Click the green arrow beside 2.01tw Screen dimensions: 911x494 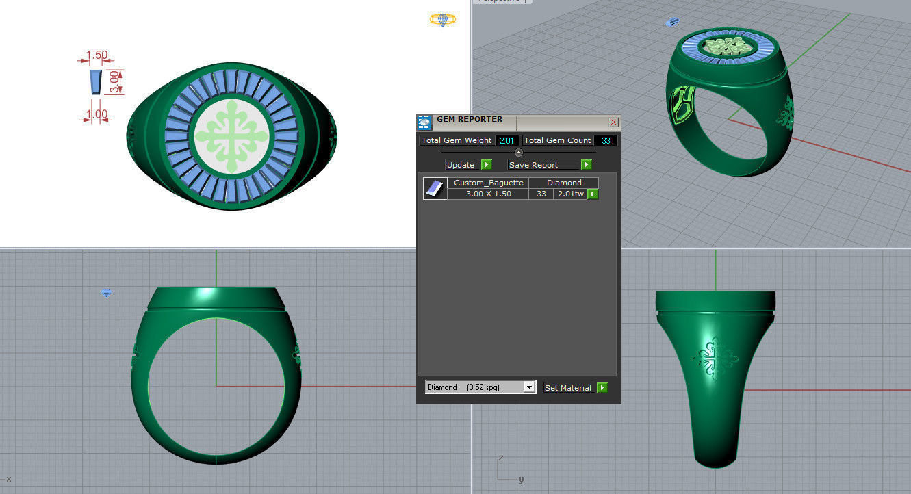pos(593,194)
